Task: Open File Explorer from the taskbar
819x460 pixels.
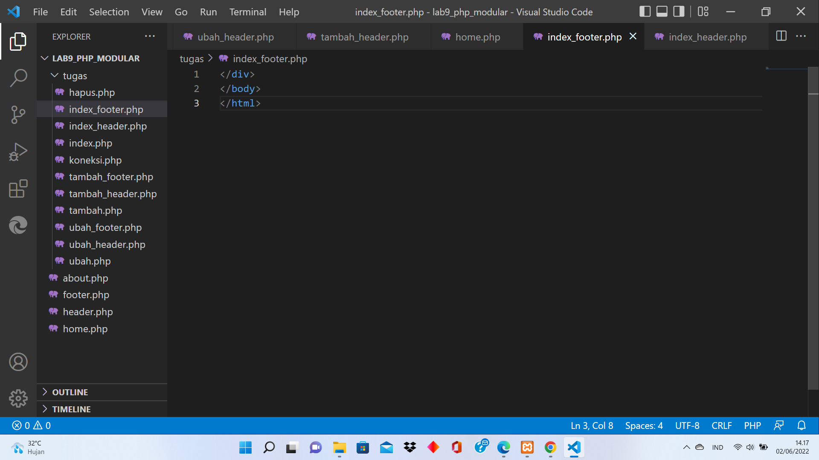Action: pos(340,447)
